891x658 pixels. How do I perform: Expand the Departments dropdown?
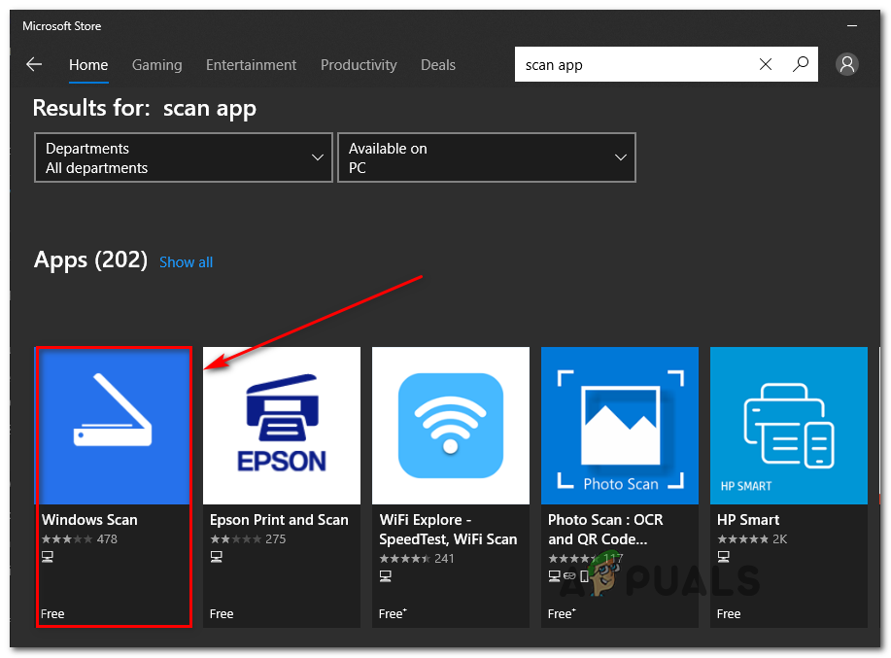pos(184,157)
